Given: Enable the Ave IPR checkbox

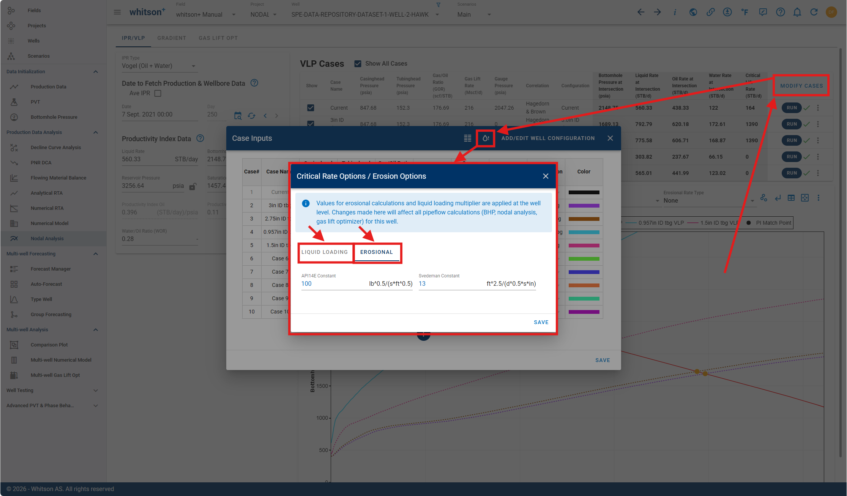Looking at the screenshot, I should [158, 93].
